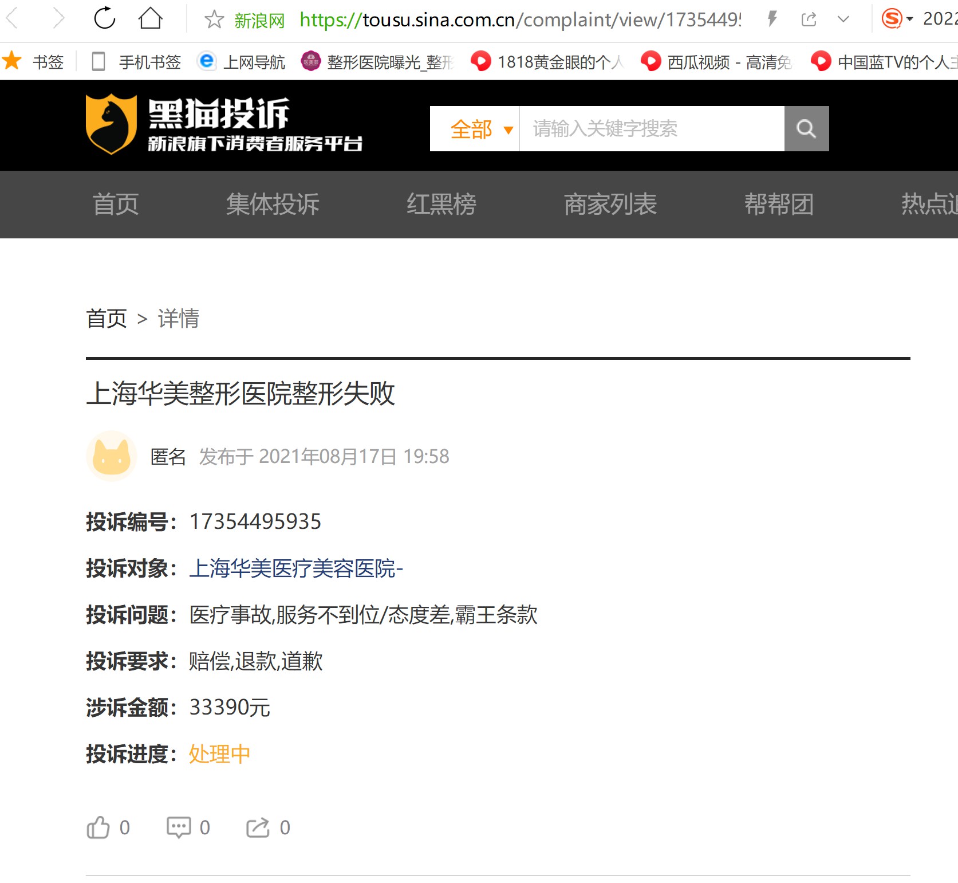958x883 pixels.
Task: Click the lightning speed-mode icon
Action: click(x=772, y=19)
